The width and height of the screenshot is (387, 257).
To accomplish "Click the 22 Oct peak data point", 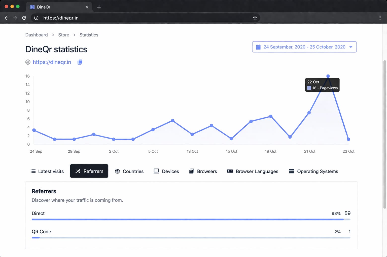I will (x=328, y=76).
